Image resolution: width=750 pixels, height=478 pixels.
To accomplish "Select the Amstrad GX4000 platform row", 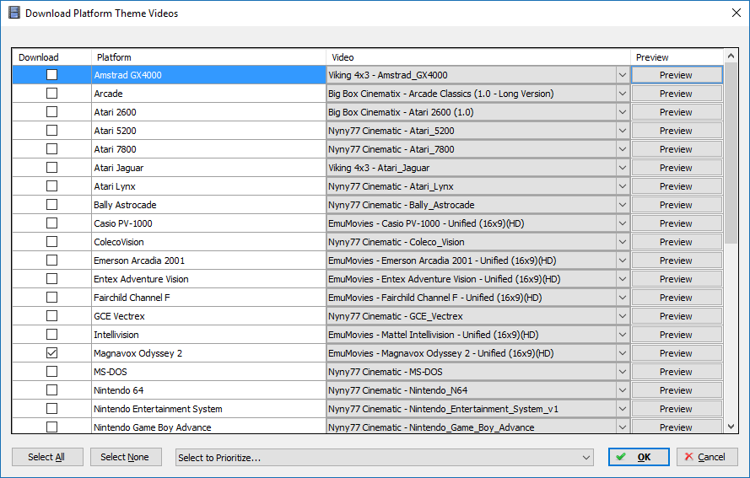I will click(x=208, y=75).
